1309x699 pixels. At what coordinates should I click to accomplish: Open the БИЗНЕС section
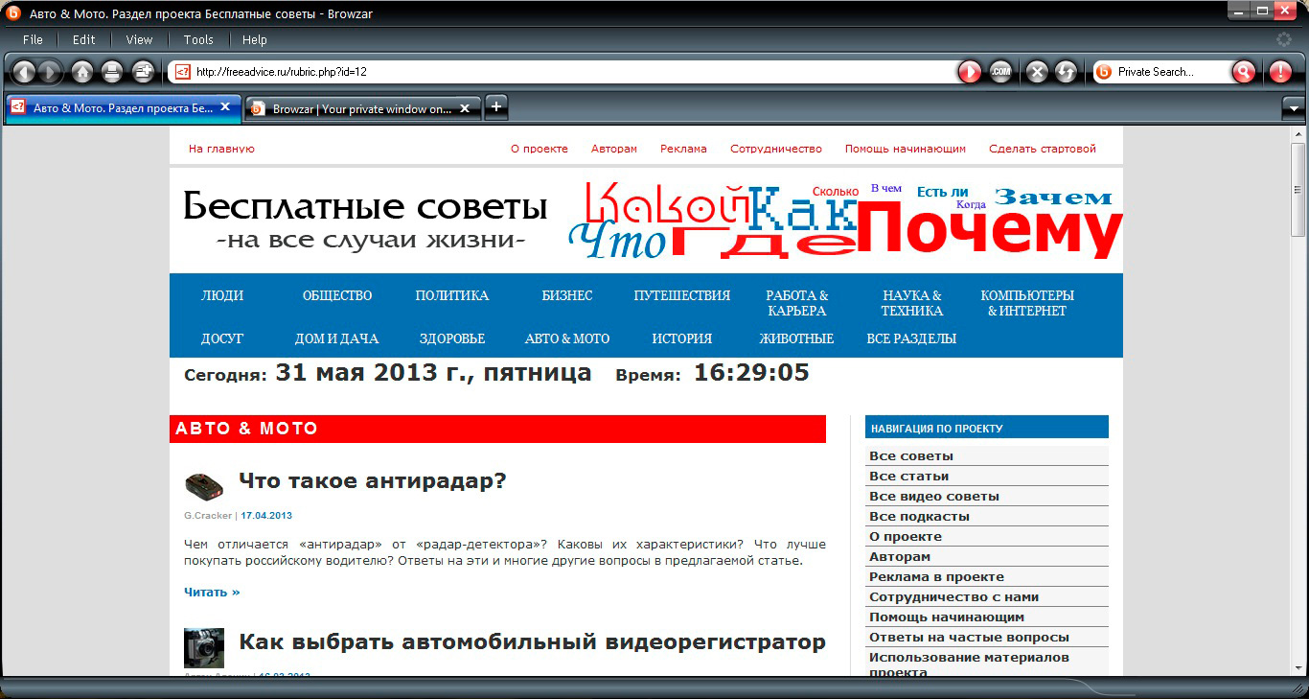pos(567,296)
